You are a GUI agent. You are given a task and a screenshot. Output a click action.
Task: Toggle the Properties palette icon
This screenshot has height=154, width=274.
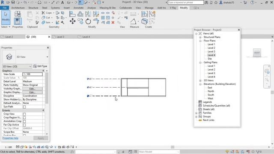(x=18, y=21)
